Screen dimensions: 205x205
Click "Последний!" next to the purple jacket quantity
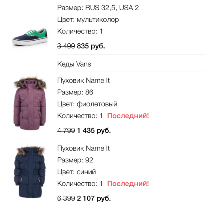pos(128,116)
